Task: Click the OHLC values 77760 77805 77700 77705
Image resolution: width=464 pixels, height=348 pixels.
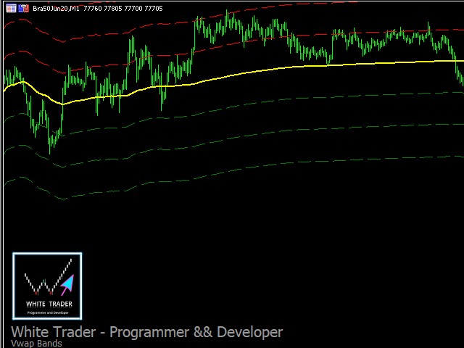Action: pos(123,9)
